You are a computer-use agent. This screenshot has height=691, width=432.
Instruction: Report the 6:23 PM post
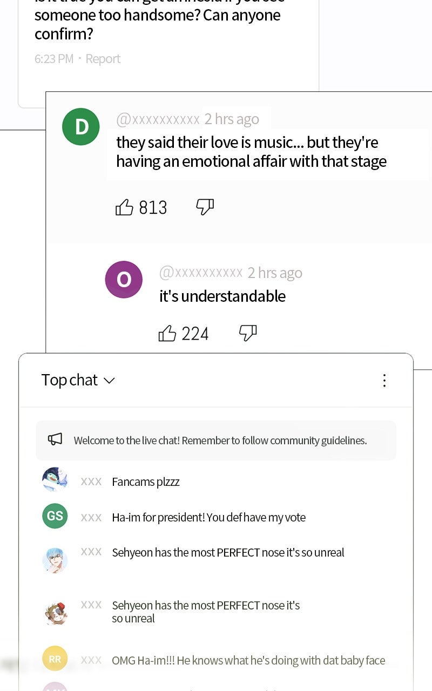103,59
